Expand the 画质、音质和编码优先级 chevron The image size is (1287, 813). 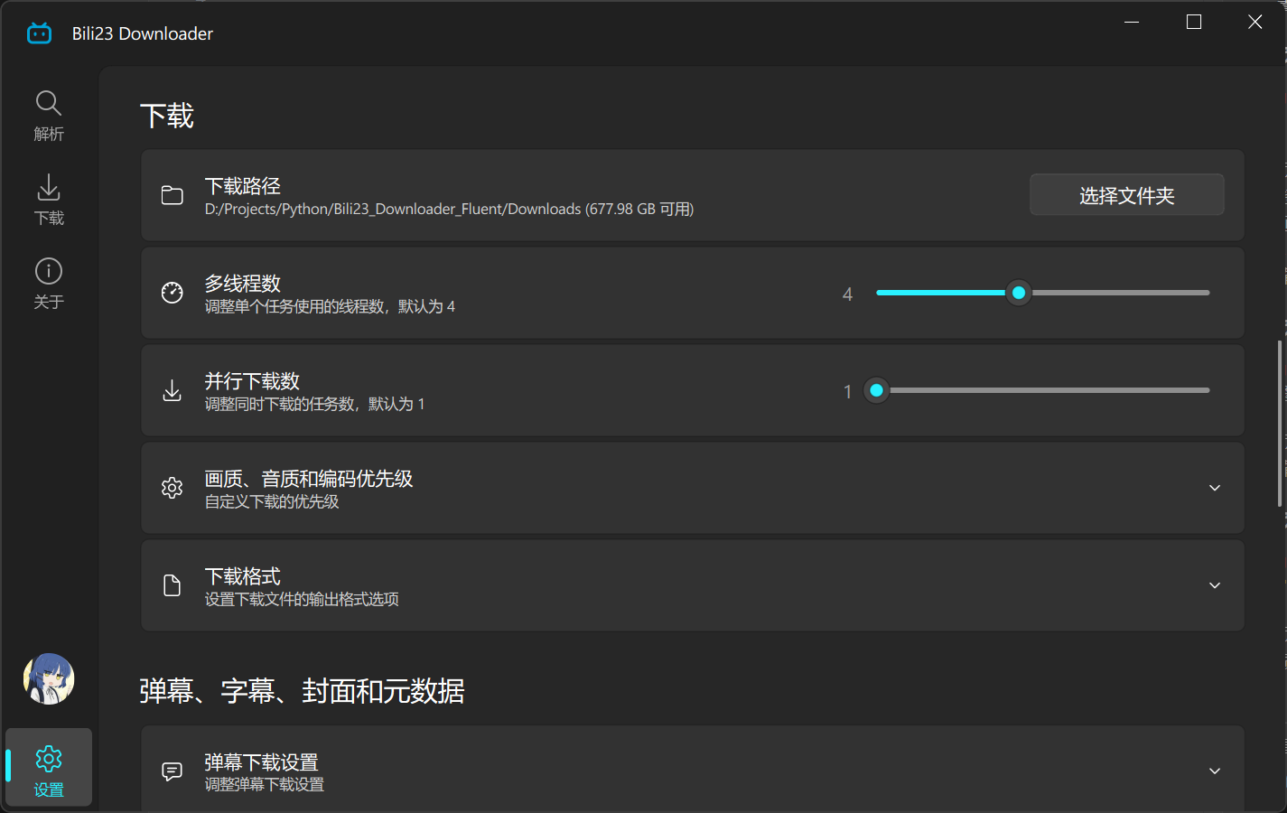(1215, 488)
